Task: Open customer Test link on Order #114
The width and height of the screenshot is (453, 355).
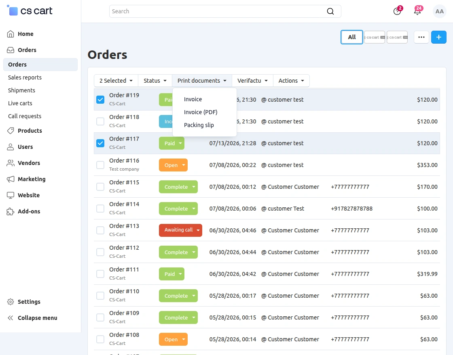Action: pos(286,209)
